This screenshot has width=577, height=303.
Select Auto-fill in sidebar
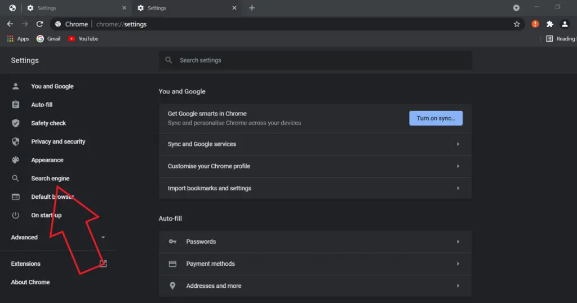[42, 105]
